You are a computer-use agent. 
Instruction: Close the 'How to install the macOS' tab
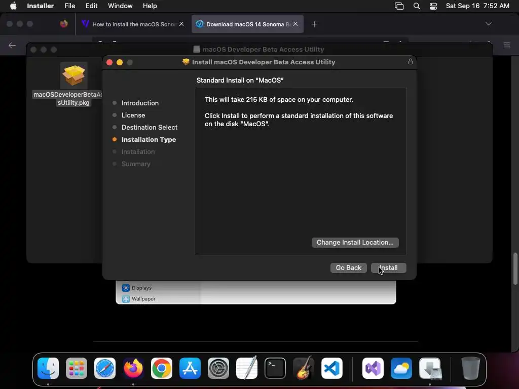point(181,24)
